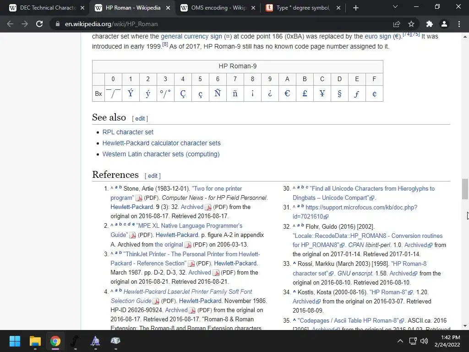This screenshot has width=469, height=352.
Task: Go forward in browser history
Action: click(x=25, y=24)
